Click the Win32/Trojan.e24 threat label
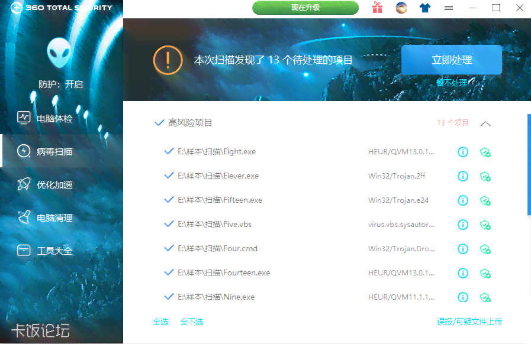 click(398, 200)
